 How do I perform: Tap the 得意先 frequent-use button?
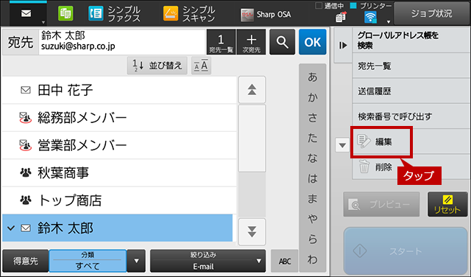(x=25, y=261)
